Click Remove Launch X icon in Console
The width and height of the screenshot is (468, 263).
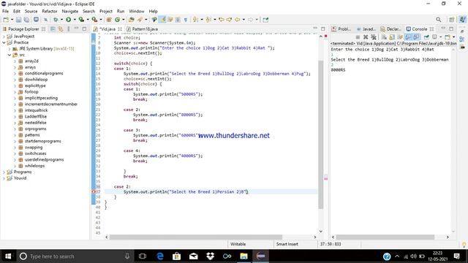click(x=366, y=37)
